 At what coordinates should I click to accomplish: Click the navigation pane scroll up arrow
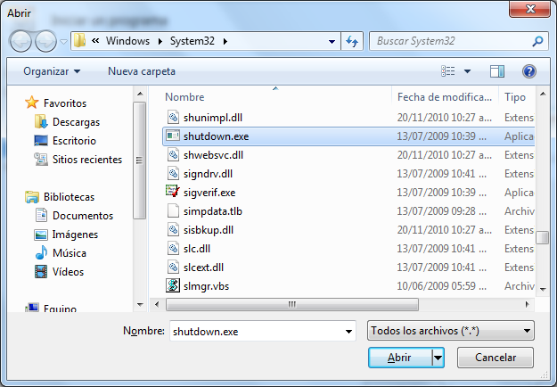140,94
